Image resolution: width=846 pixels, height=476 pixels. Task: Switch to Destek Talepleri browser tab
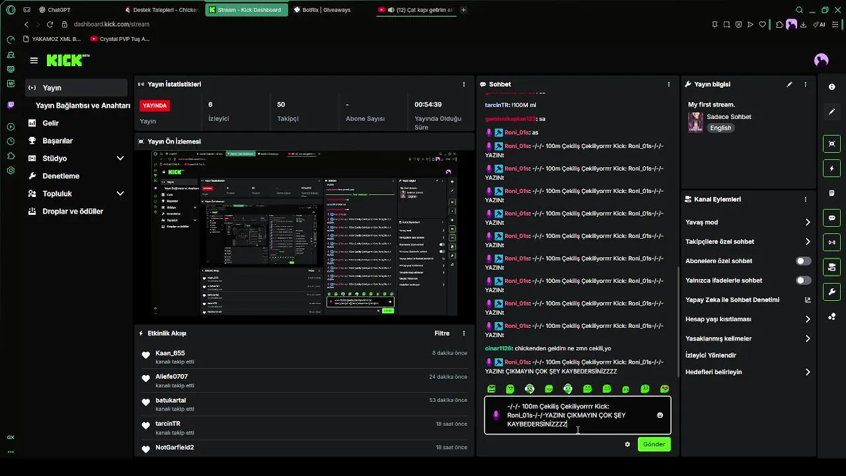tap(162, 10)
